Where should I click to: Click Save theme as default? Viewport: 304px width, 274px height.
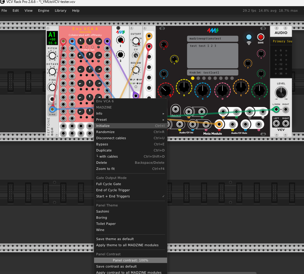point(115,239)
